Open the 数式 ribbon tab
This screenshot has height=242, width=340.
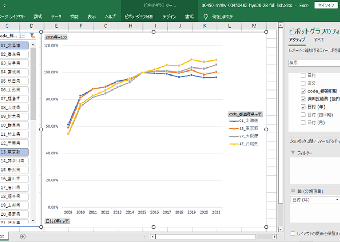pos(38,16)
